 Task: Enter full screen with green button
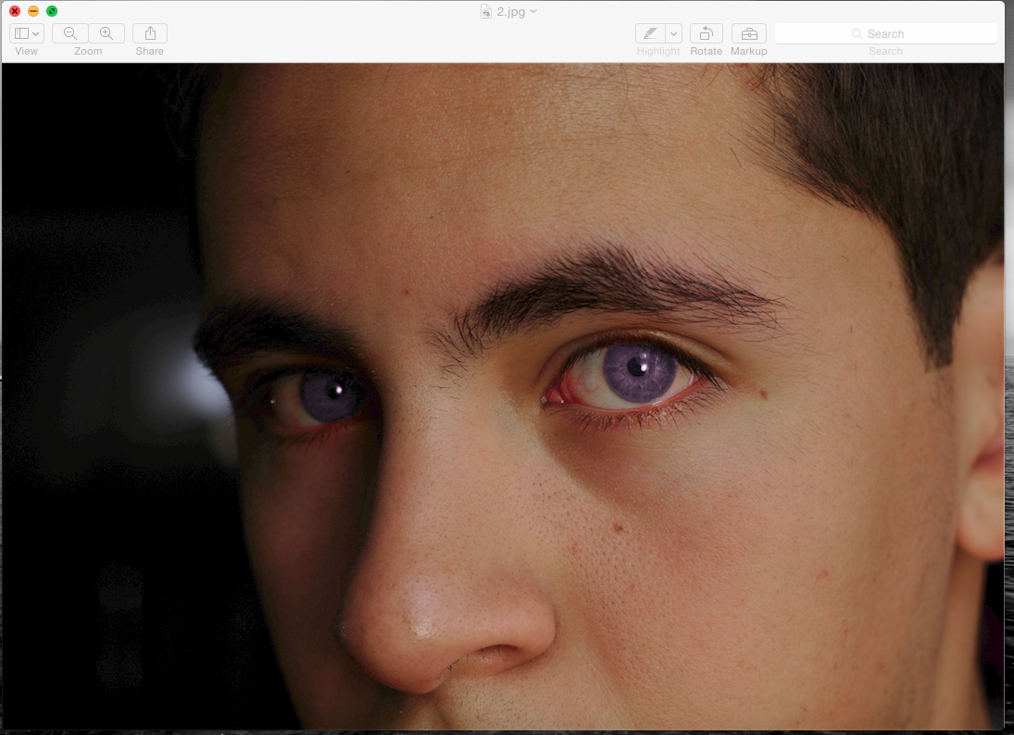52,11
